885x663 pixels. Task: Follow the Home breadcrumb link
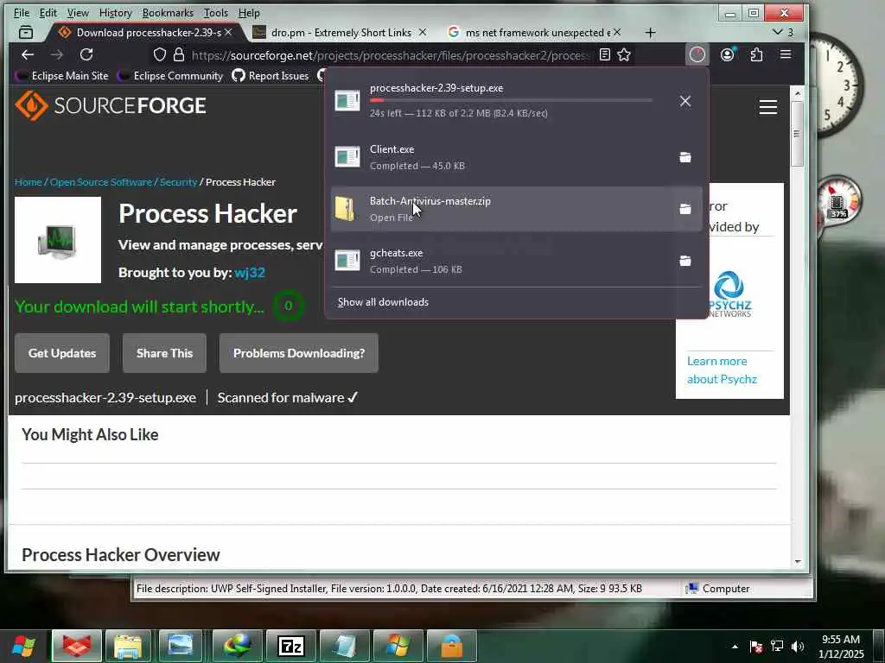tap(29, 182)
